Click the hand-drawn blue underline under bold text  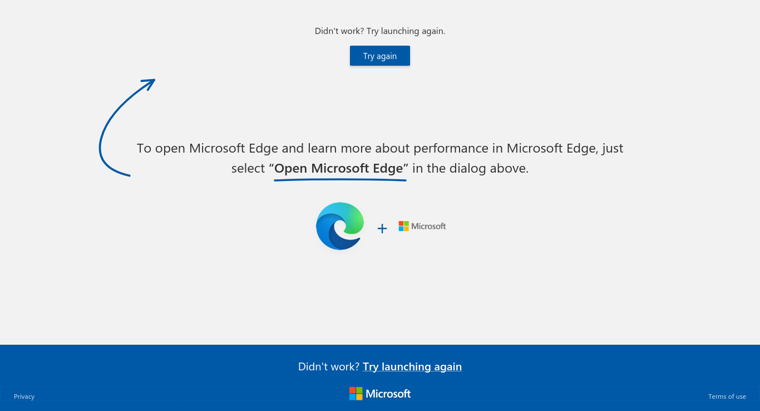click(340, 180)
